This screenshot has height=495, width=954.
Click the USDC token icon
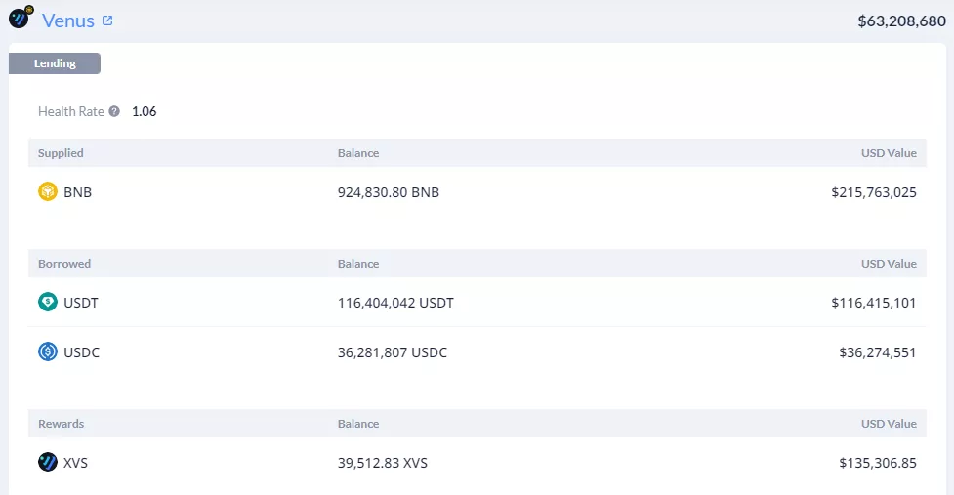[x=48, y=352]
